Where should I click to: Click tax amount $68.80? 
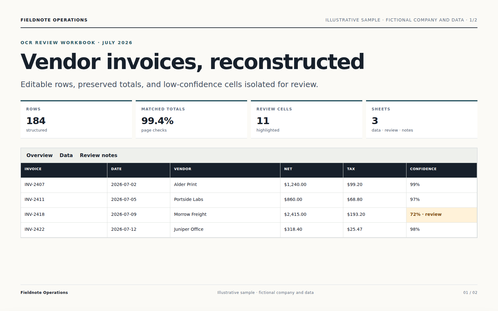click(x=375, y=200)
